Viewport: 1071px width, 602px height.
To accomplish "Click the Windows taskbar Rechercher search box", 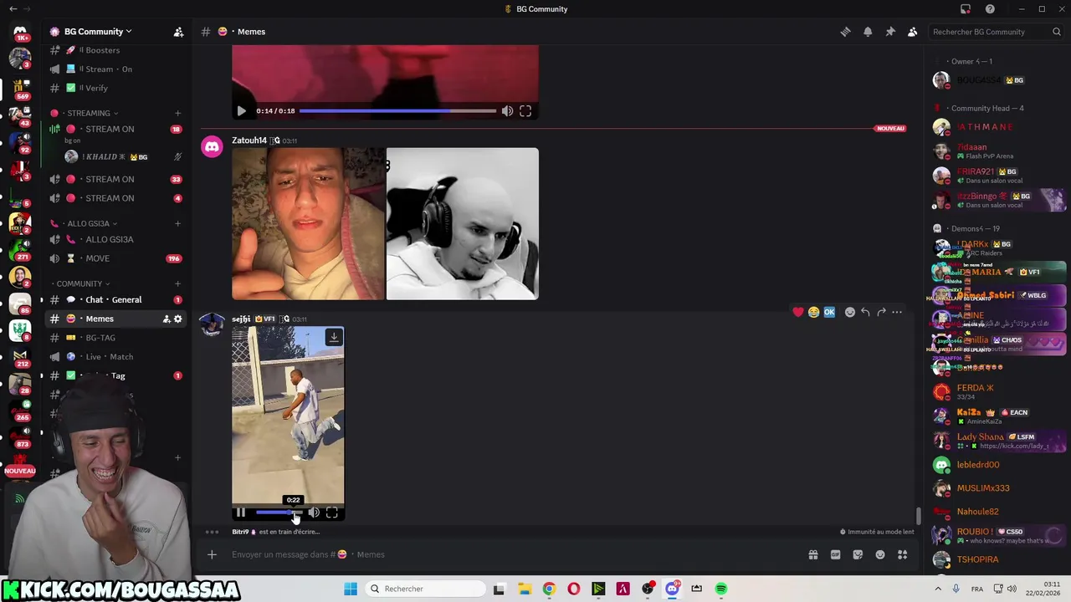I will tap(424, 589).
